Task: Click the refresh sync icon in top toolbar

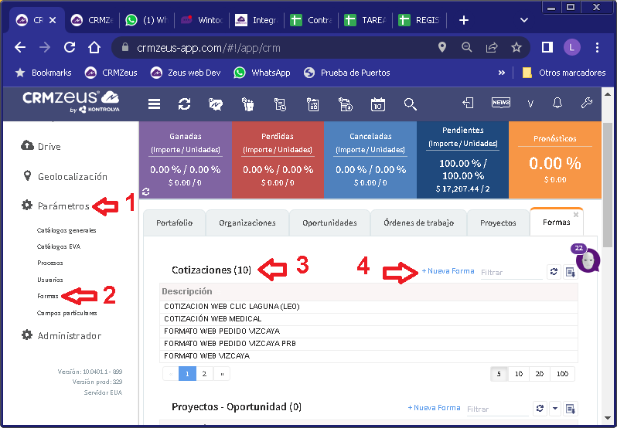Action: [x=184, y=104]
